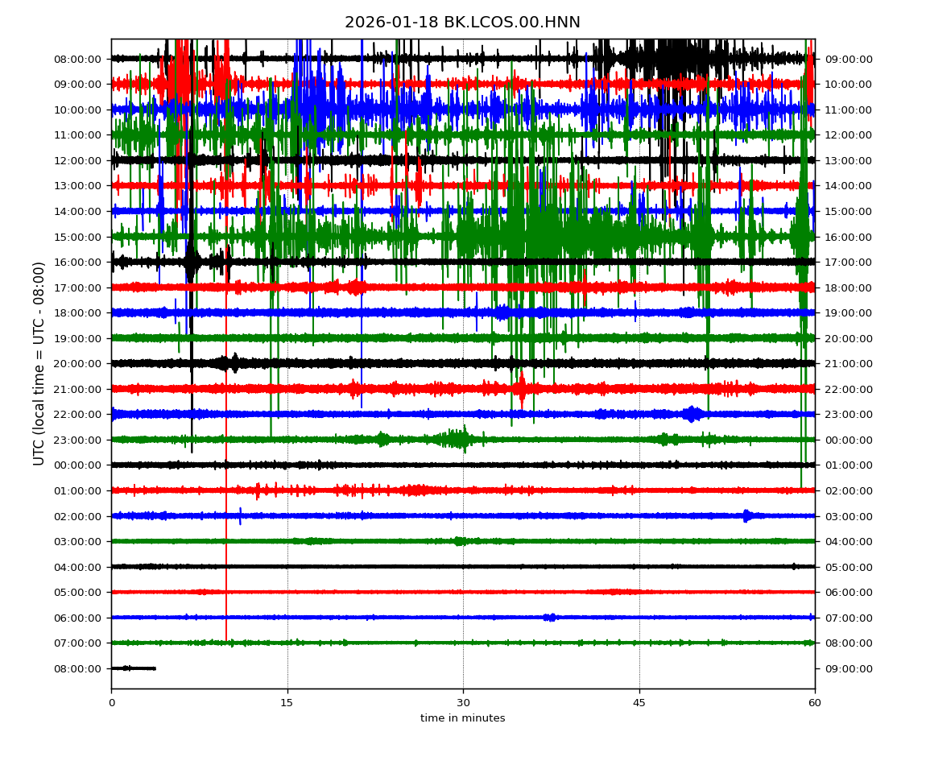The height and width of the screenshot is (765, 926).
Task: Click the 'time in minutes' x-axis label
Action: tap(462, 718)
